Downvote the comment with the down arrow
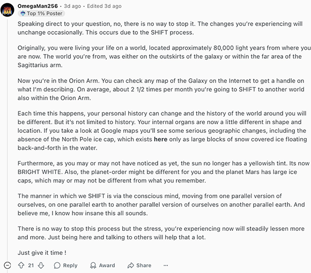The width and height of the screenshot is (311, 273). click(41, 266)
